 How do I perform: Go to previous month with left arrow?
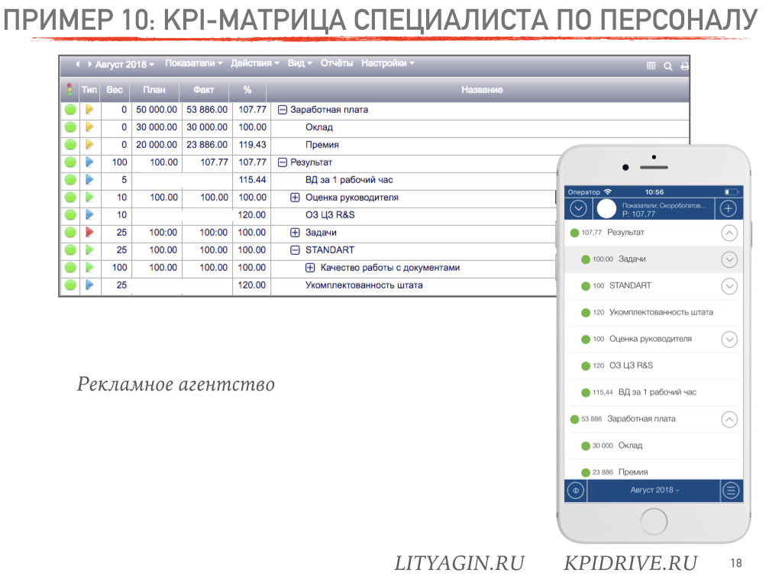point(77,64)
